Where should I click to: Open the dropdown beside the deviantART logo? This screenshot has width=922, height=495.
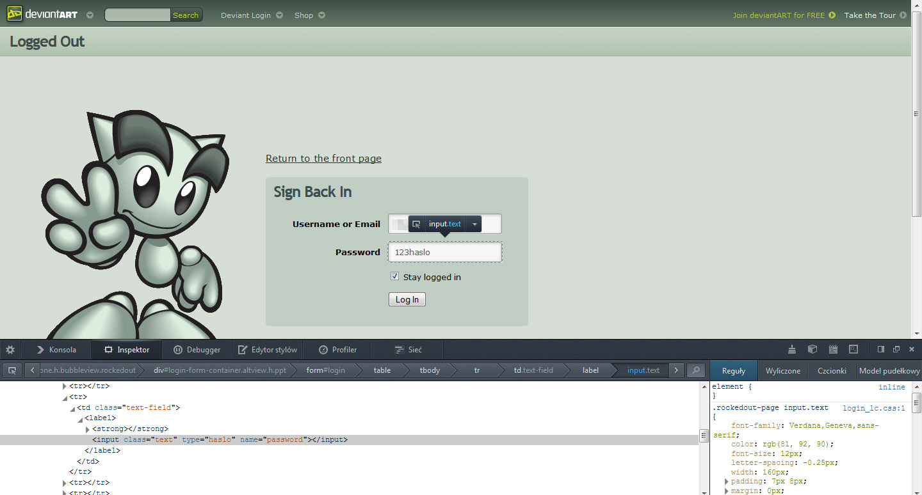90,15
